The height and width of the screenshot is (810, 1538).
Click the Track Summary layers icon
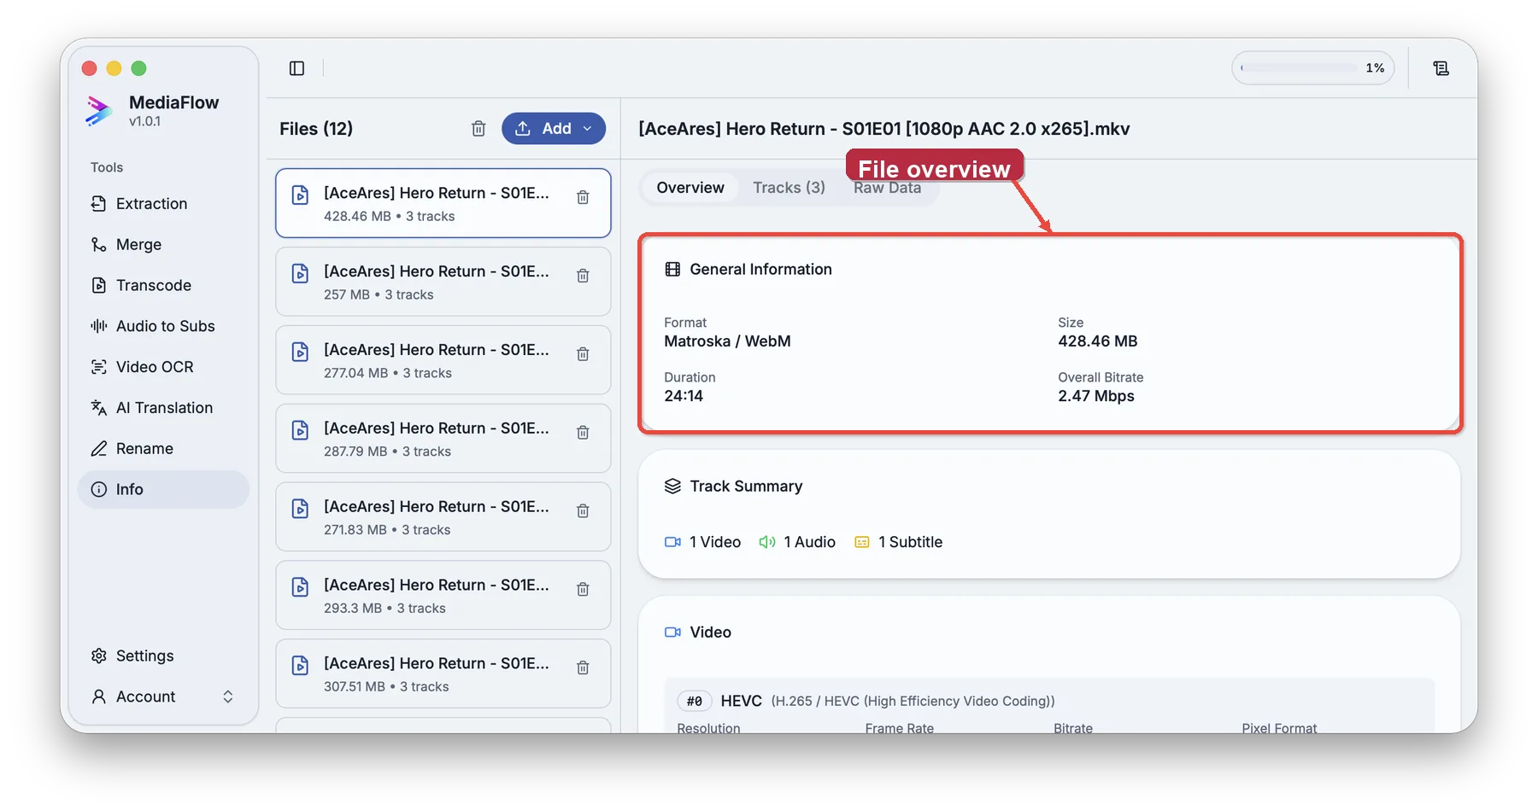tap(672, 487)
